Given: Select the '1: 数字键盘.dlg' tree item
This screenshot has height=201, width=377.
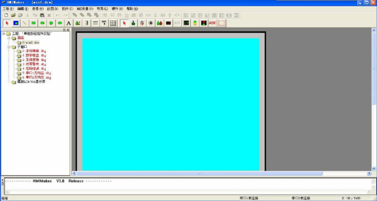Looking at the screenshot, I should 34,55.
